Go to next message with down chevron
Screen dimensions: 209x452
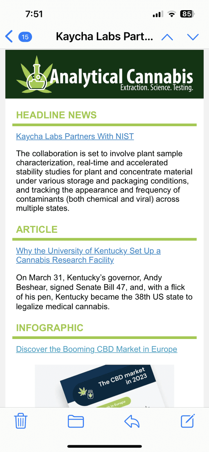click(193, 37)
